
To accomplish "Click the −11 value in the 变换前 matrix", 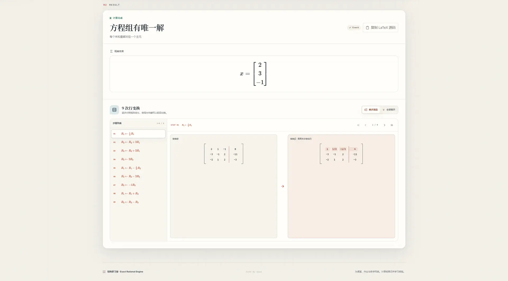I will point(235,154).
